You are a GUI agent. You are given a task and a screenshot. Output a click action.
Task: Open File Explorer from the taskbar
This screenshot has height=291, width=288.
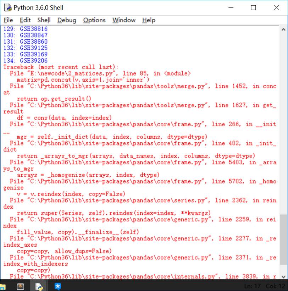[2, 286]
